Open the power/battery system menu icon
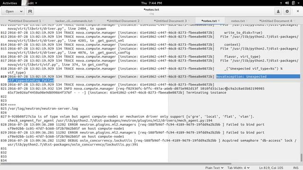Image resolution: width=303 pixels, height=170 pixels. click(294, 3)
